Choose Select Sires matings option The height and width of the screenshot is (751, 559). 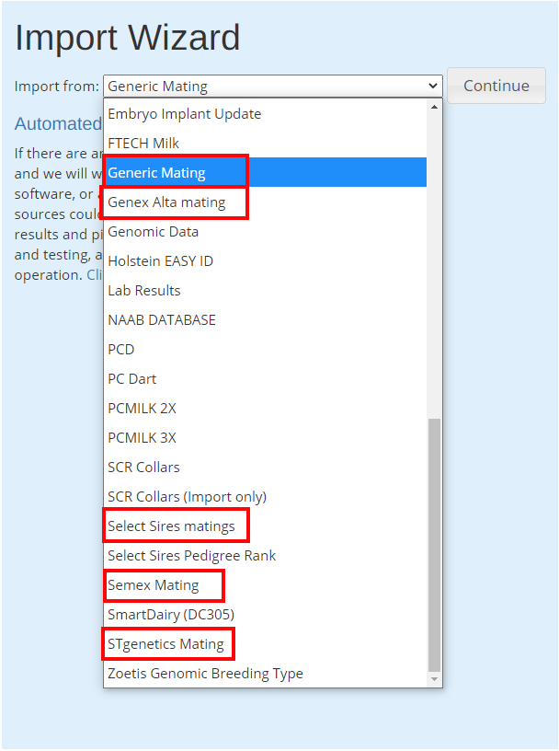[x=265, y=526]
